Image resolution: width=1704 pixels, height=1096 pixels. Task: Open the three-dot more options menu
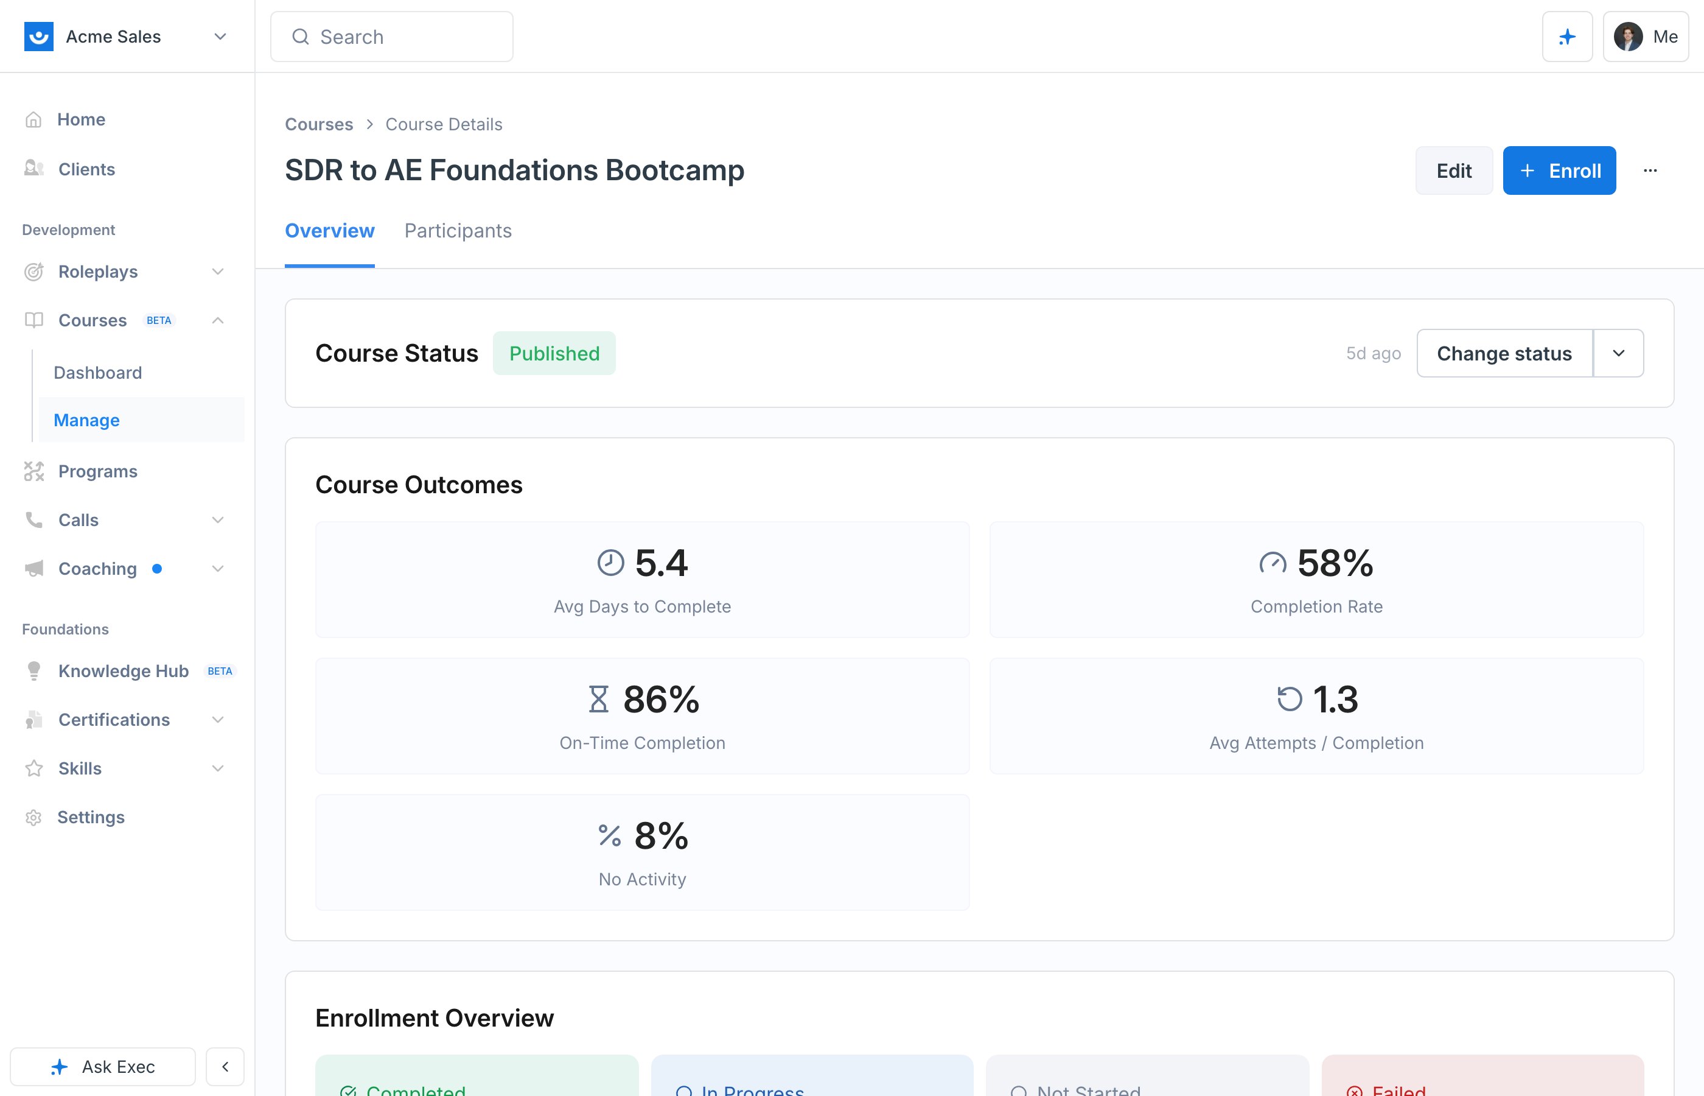[1650, 170]
